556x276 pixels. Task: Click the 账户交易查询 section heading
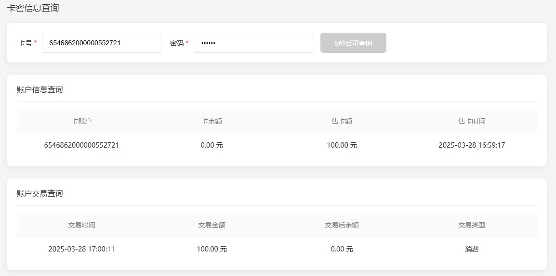pos(40,193)
